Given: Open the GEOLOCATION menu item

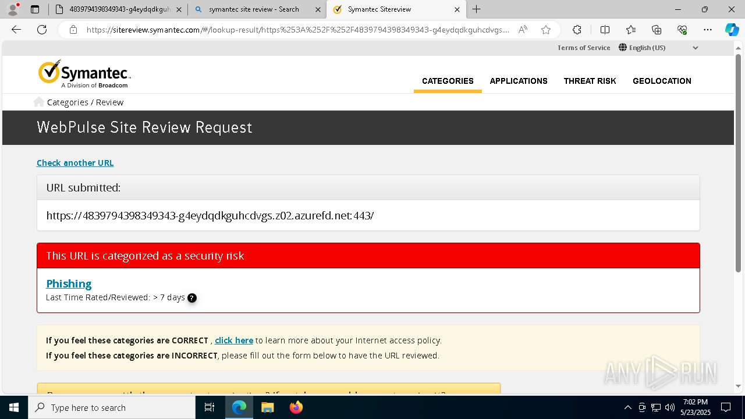Looking at the screenshot, I should [x=662, y=81].
